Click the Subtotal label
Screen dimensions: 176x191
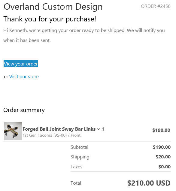79,147
